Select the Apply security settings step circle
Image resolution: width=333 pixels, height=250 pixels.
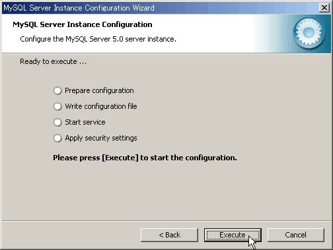tap(57, 138)
